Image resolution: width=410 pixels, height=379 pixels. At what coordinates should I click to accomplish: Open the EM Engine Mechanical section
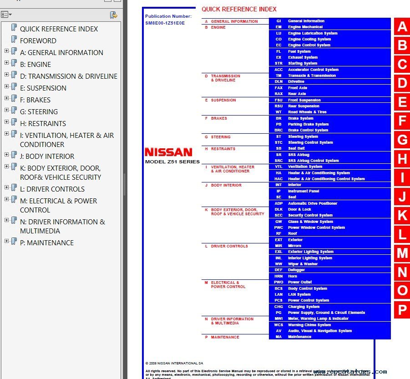tap(330, 27)
